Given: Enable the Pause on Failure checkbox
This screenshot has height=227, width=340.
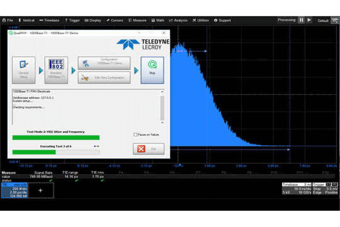Looking at the screenshot, I should (x=135, y=135).
